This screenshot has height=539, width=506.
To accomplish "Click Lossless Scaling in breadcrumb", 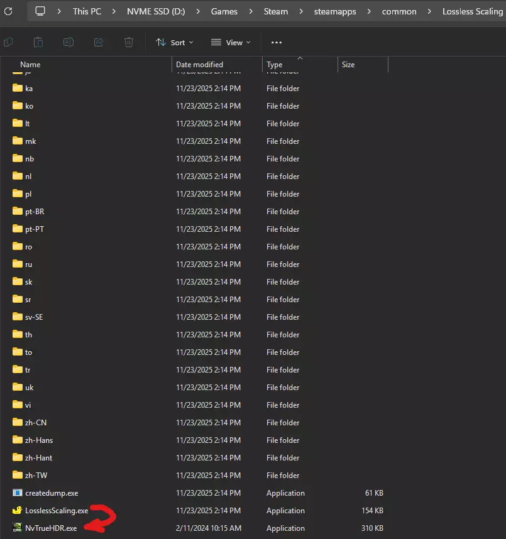I will click(x=472, y=11).
